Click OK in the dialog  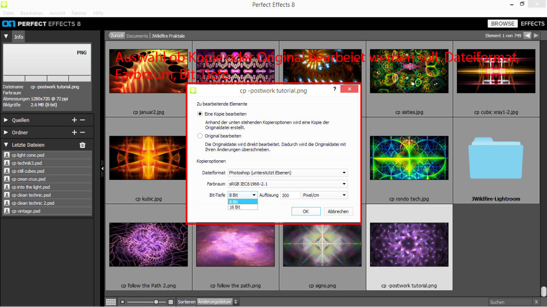306,211
